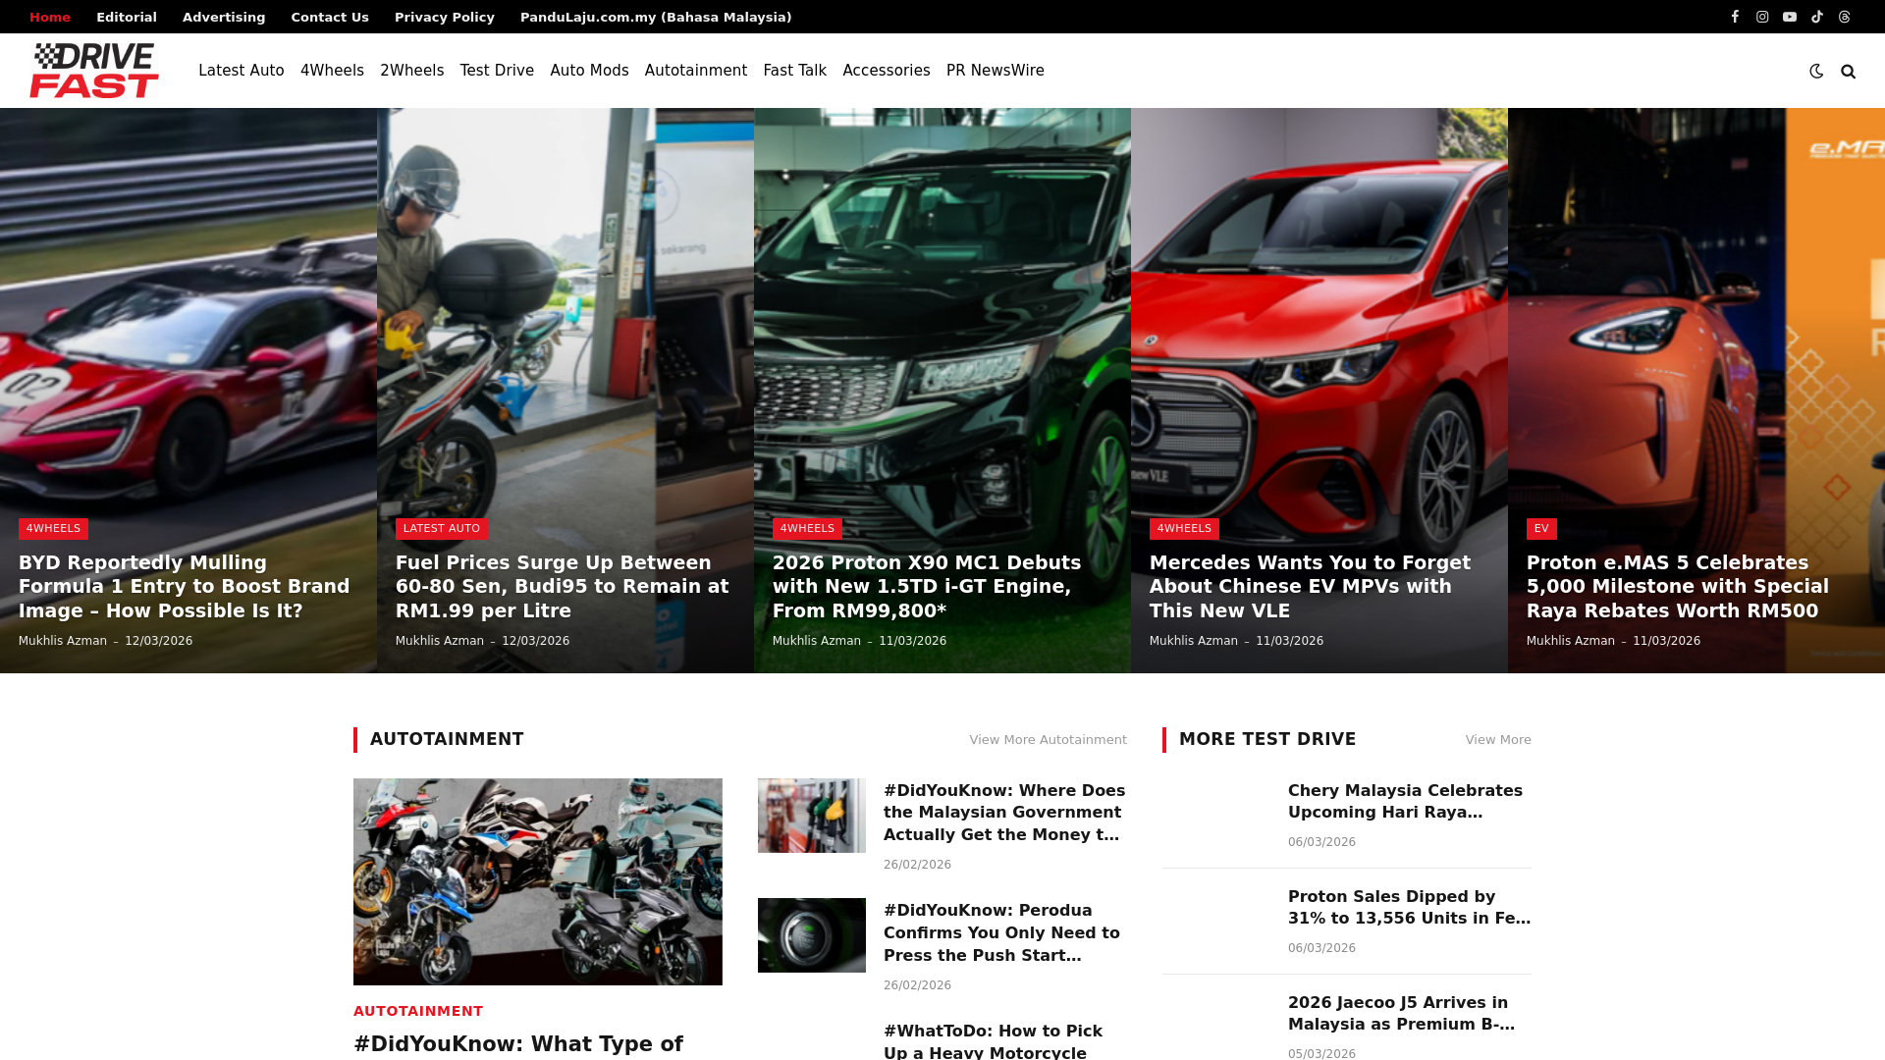
Task: Click Mukhlis Azman under BYD article
Action: pos(63,641)
